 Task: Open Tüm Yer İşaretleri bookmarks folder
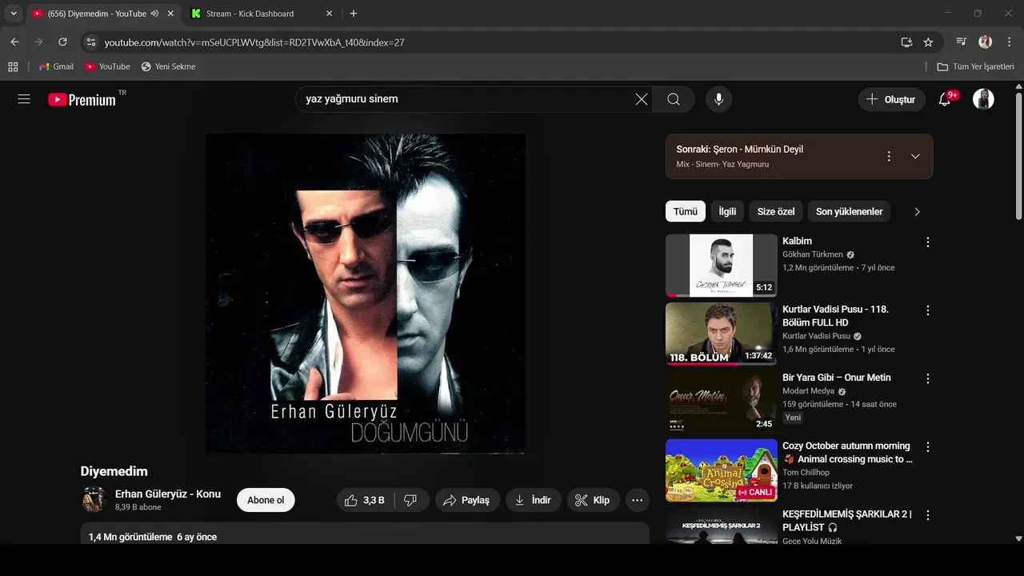point(975,66)
